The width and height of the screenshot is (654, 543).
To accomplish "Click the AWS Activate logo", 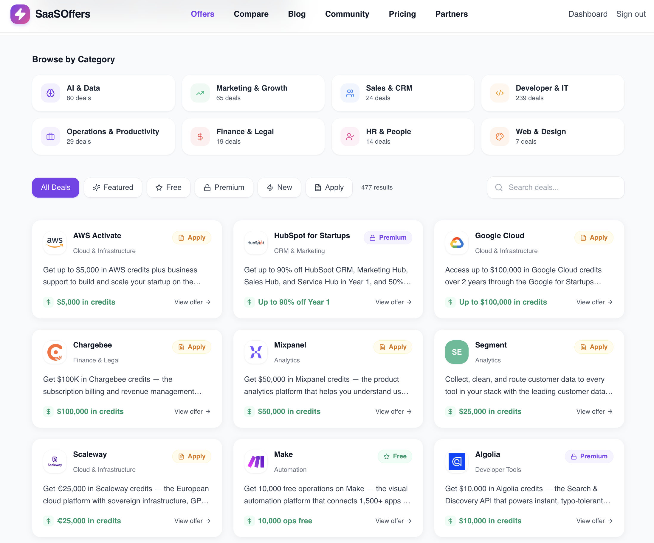I will pyautogui.click(x=55, y=243).
